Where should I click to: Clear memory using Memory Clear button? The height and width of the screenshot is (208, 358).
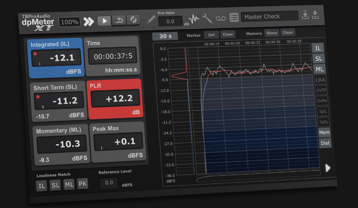tap(288, 32)
